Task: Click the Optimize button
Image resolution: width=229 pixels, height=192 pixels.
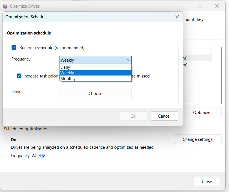Action: coord(202,113)
